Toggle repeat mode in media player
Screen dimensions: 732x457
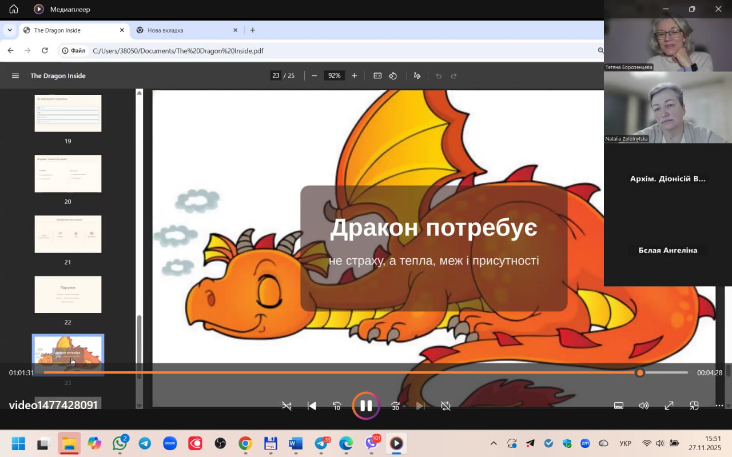[x=445, y=406]
